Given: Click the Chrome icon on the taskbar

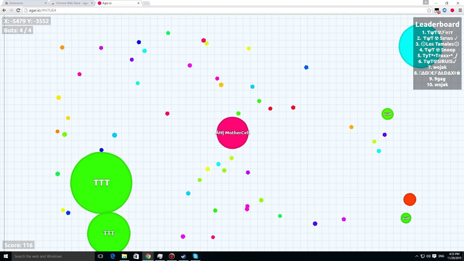Looking at the screenshot, I should point(148,256).
